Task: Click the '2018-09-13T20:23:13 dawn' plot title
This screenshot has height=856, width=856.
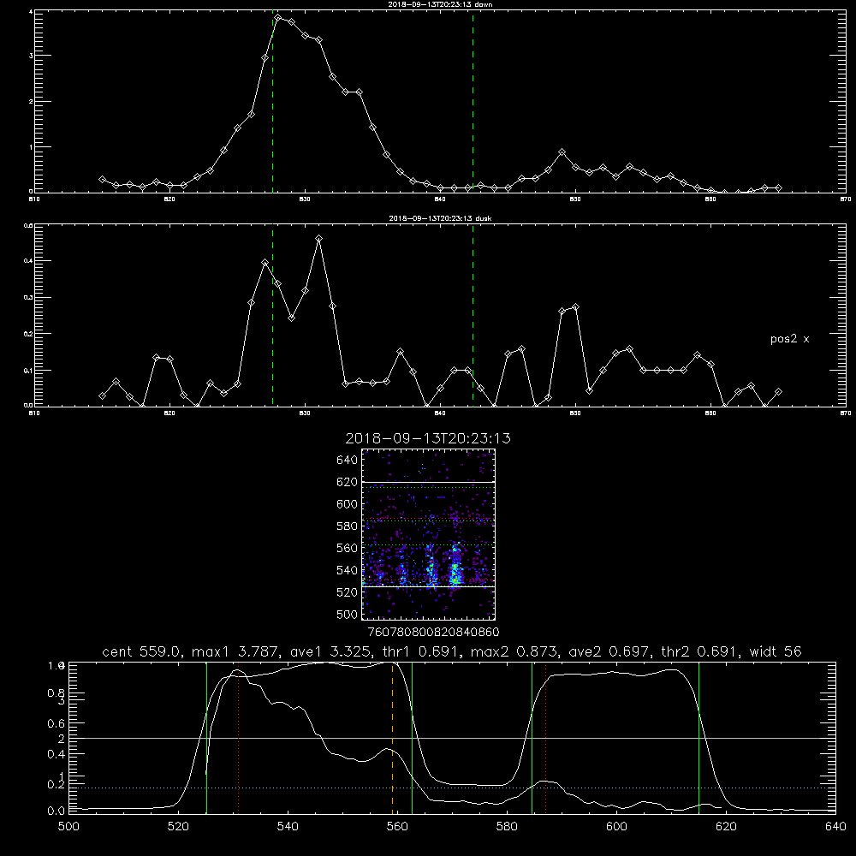Action: (440, 4)
